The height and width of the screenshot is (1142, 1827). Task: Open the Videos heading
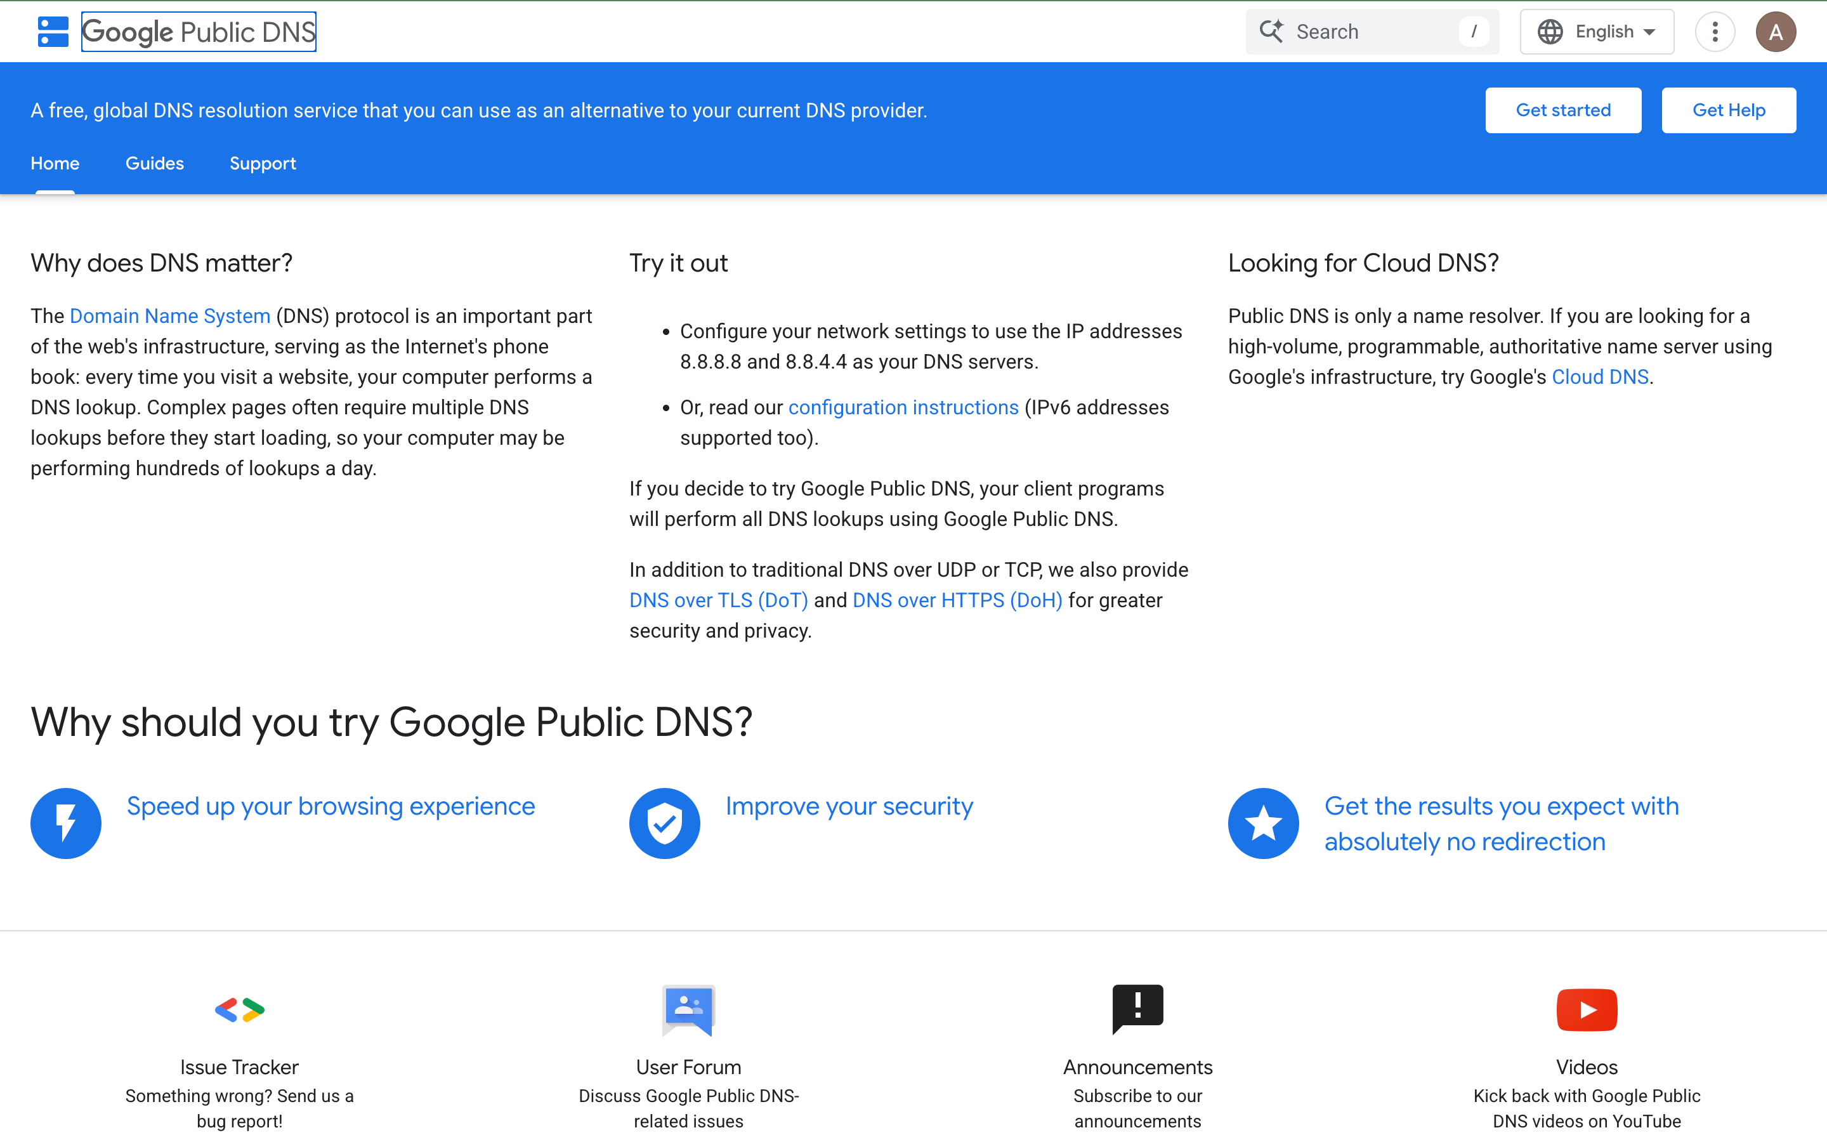[1587, 1067]
